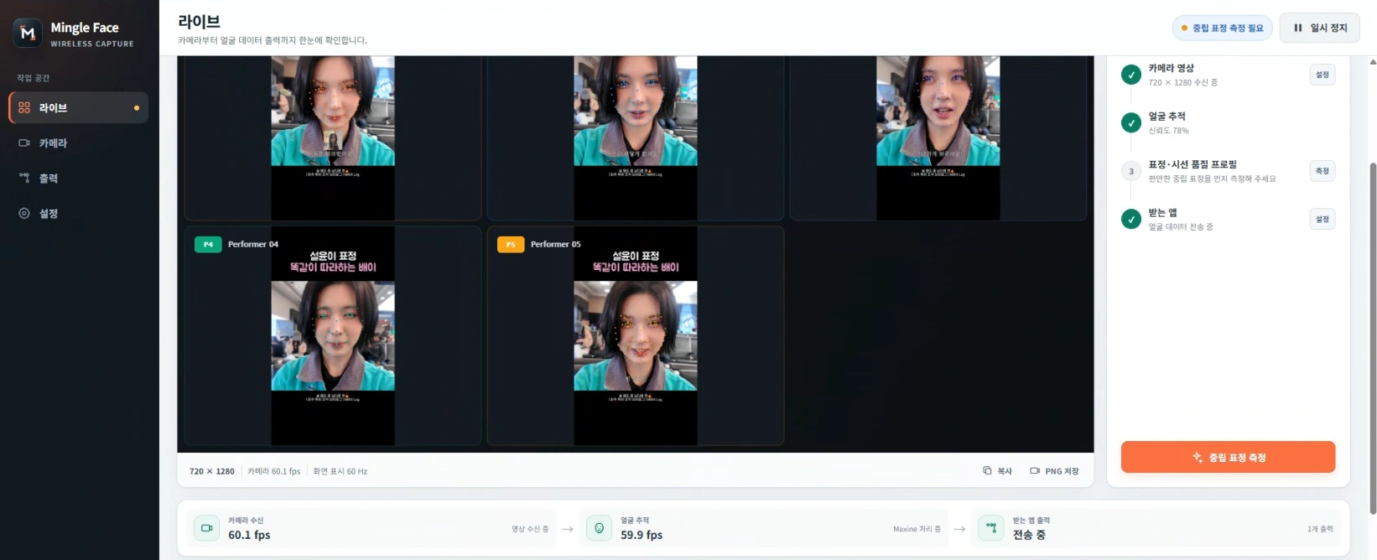Click the 얼굴 추적 face icon
Viewport: 1377px width, 560px height.
coord(599,528)
